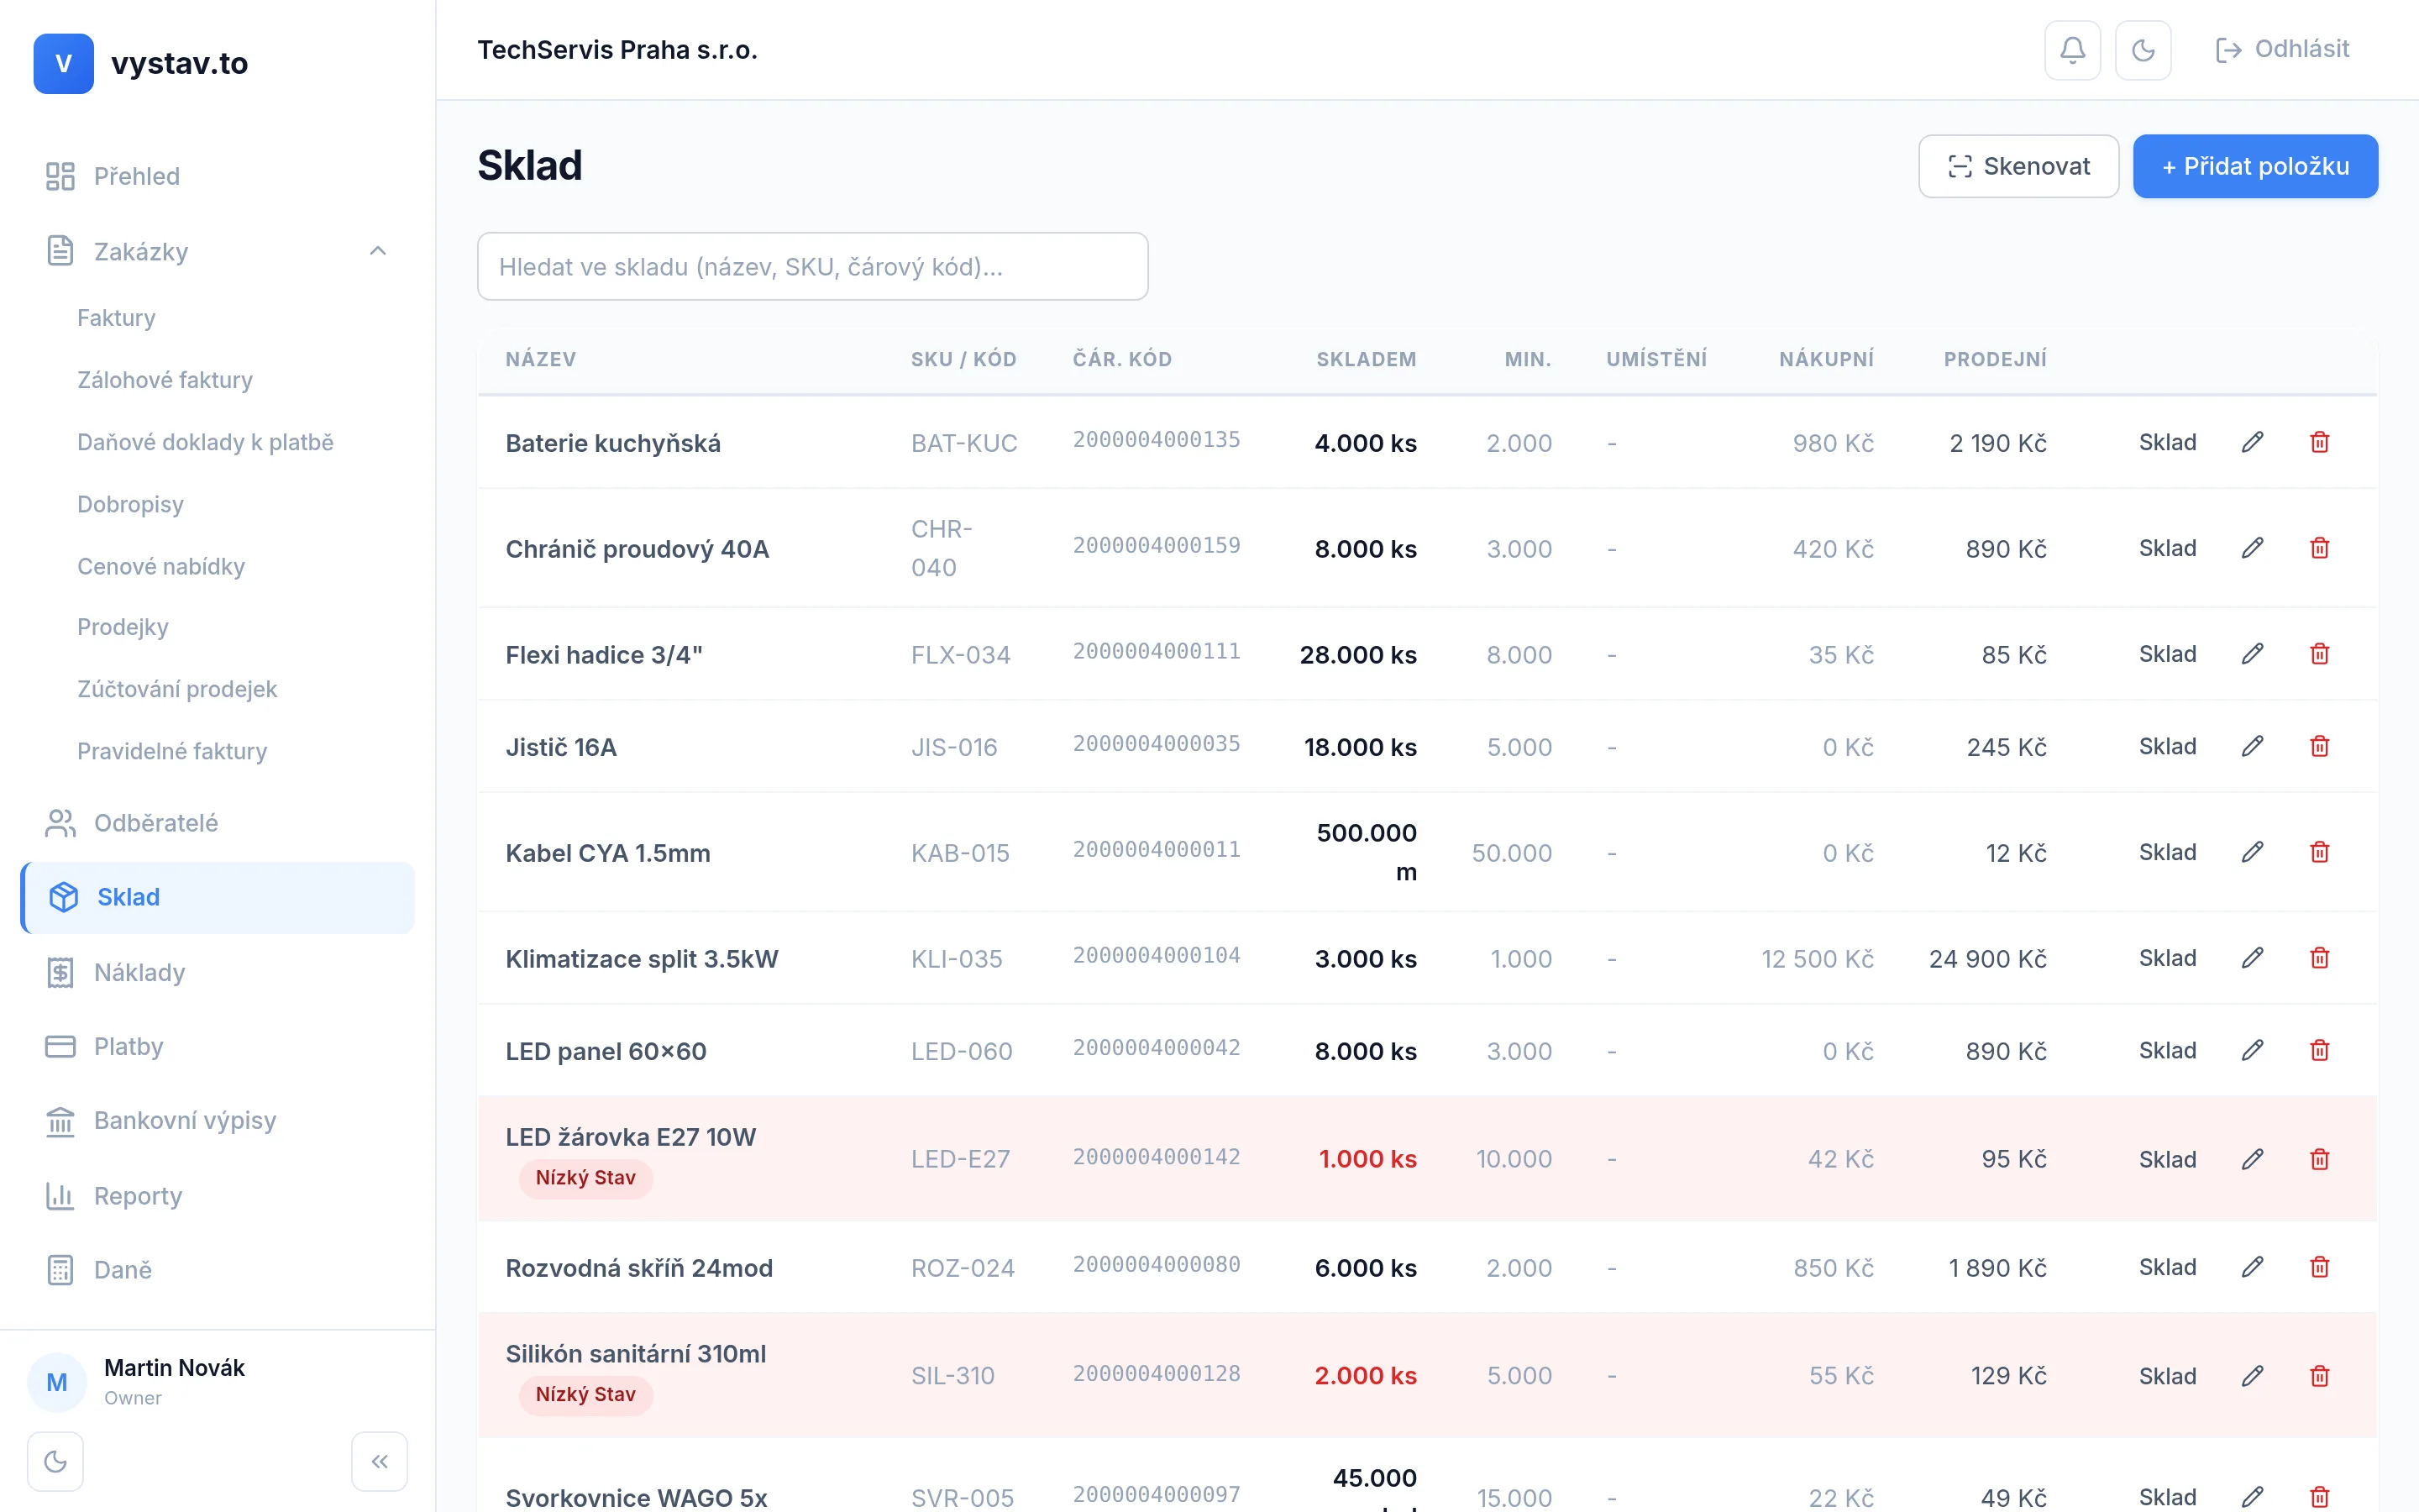Toggle the sidebar bottom theme switch
2419x1512 pixels.
(56, 1461)
